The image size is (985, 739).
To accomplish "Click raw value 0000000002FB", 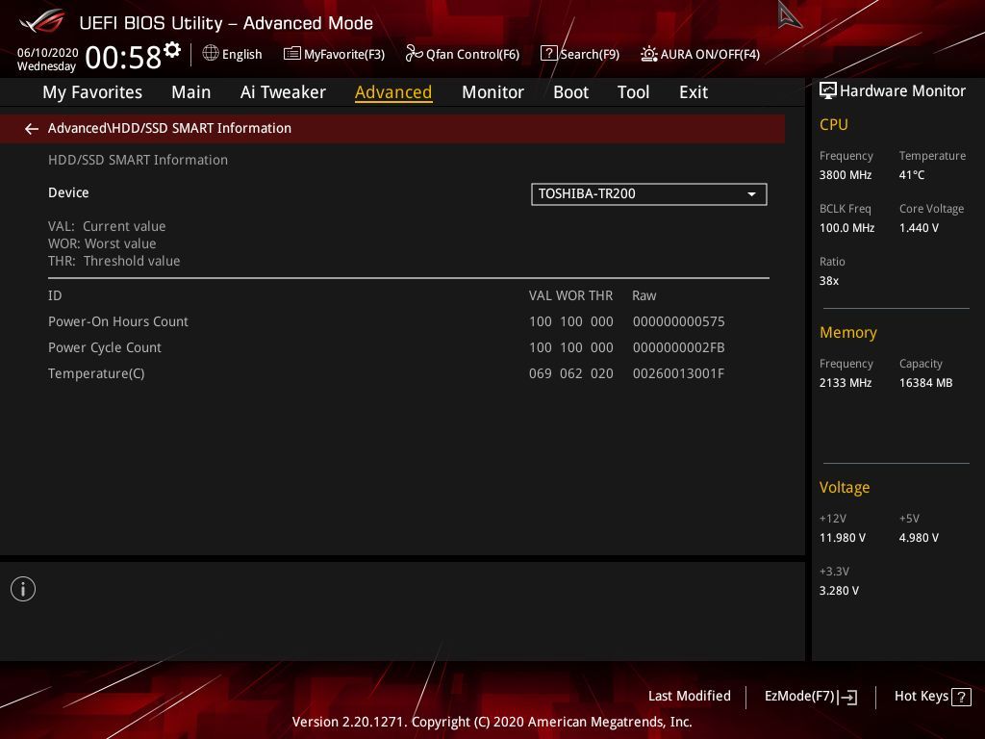I will tap(678, 347).
